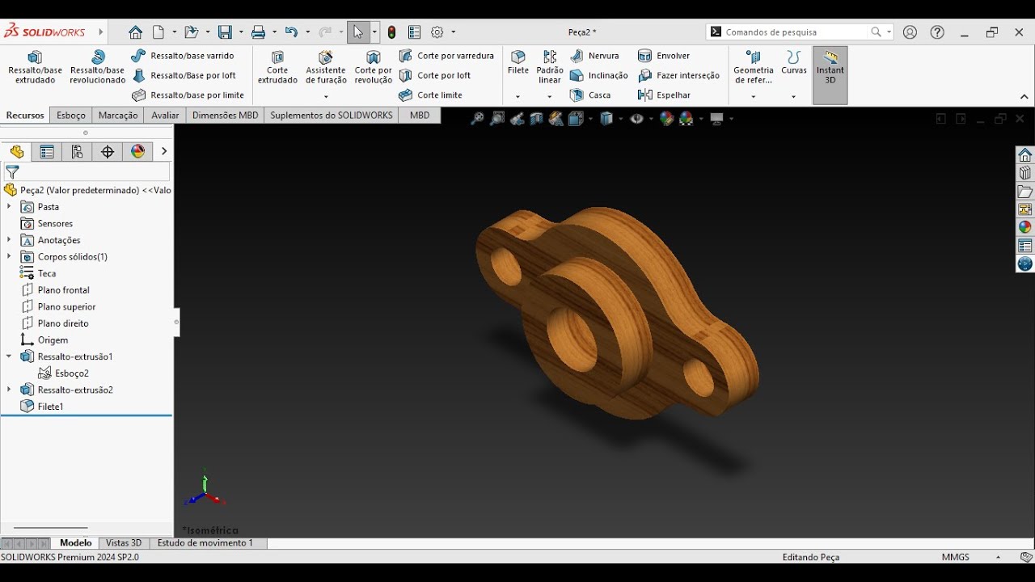
Task: Click the Envolver tool
Action: [x=664, y=56]
